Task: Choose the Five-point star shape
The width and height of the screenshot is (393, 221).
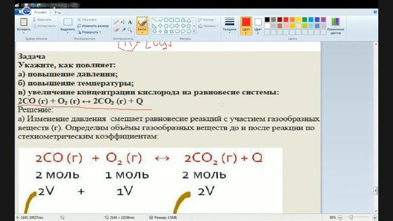Action: (x=166, y=31)
